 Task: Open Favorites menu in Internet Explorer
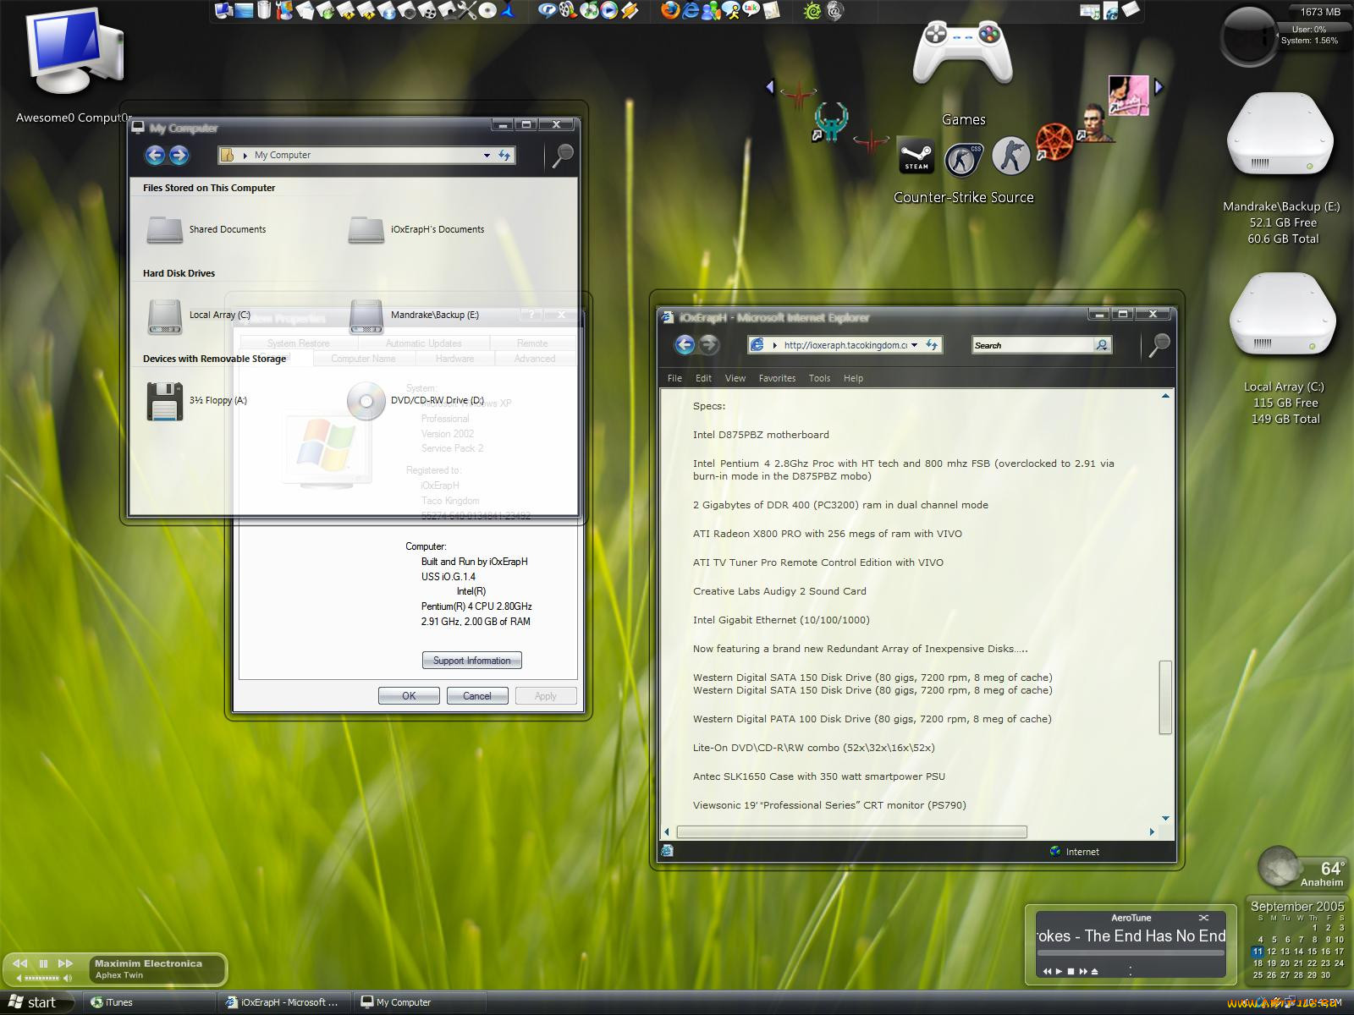click(x=777, y=378)
